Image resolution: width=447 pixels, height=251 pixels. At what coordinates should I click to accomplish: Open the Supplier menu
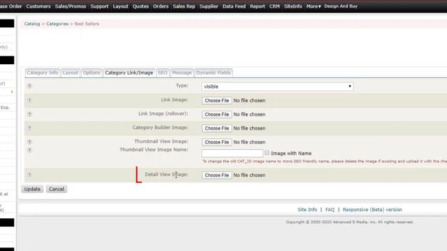[209, 6]
